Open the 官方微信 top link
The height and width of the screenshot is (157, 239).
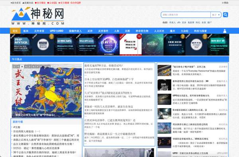(x=40, y=3)
